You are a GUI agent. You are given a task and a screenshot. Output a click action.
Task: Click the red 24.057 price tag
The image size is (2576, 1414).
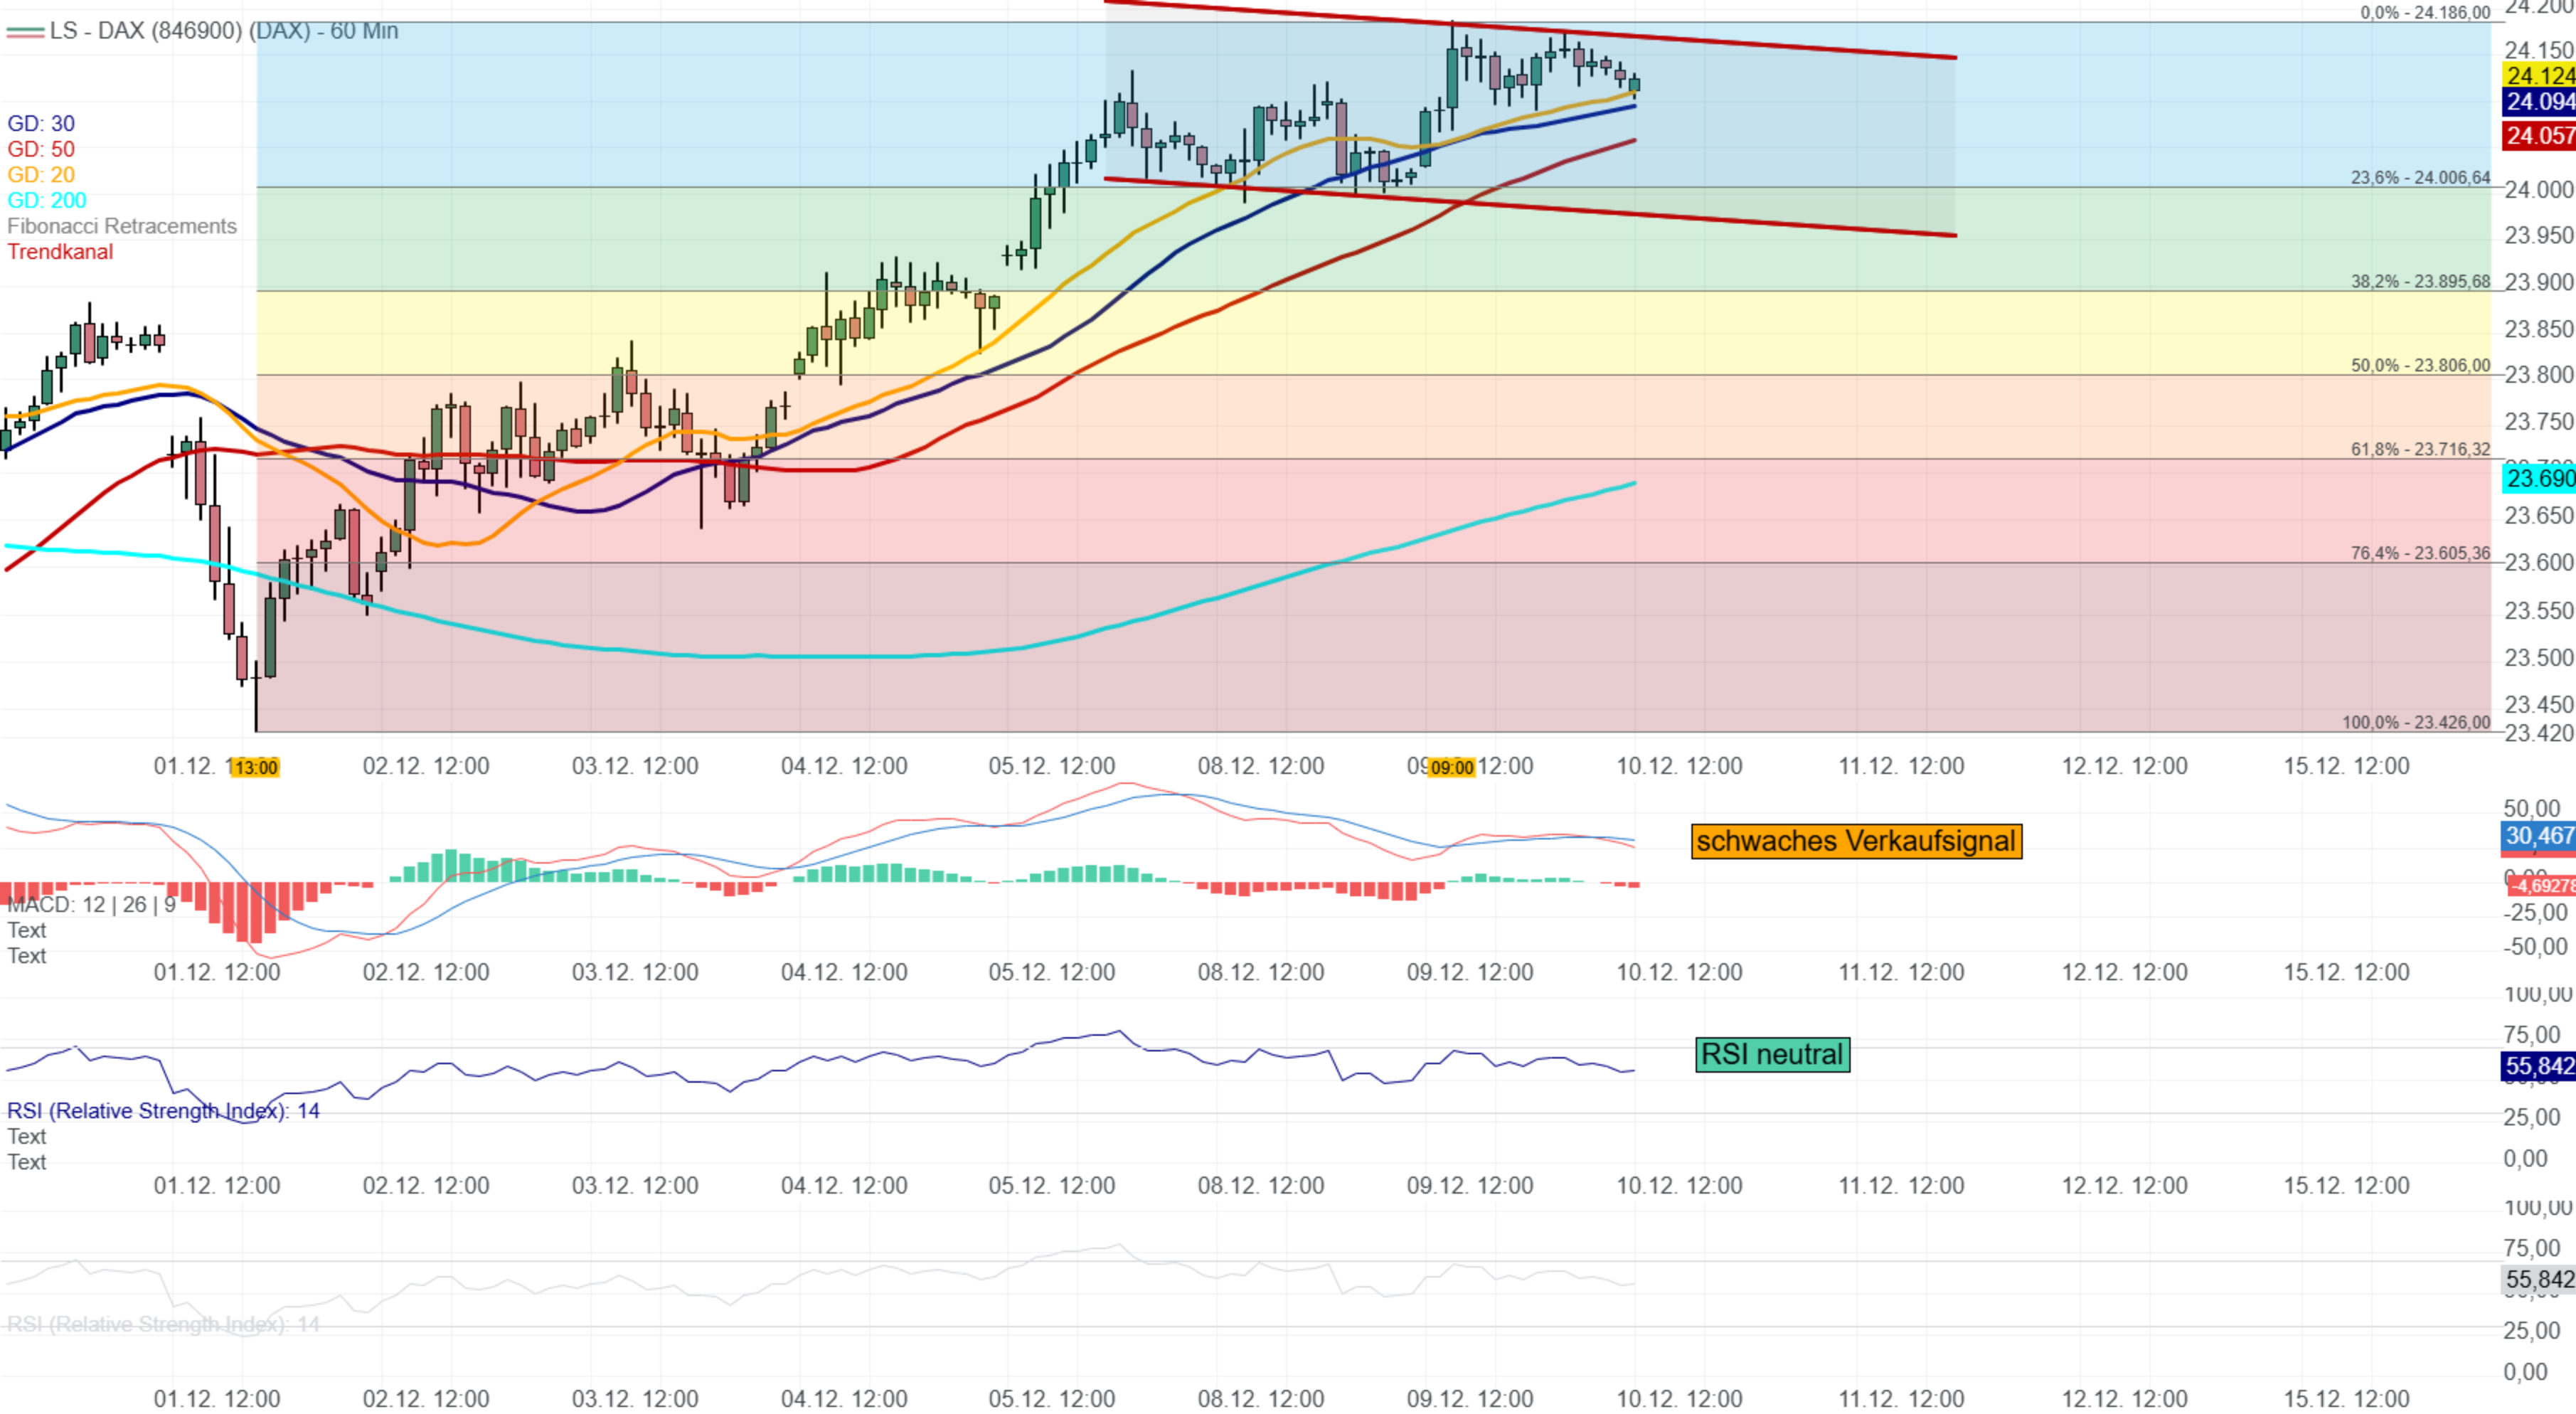click(x=2538, y=136)
